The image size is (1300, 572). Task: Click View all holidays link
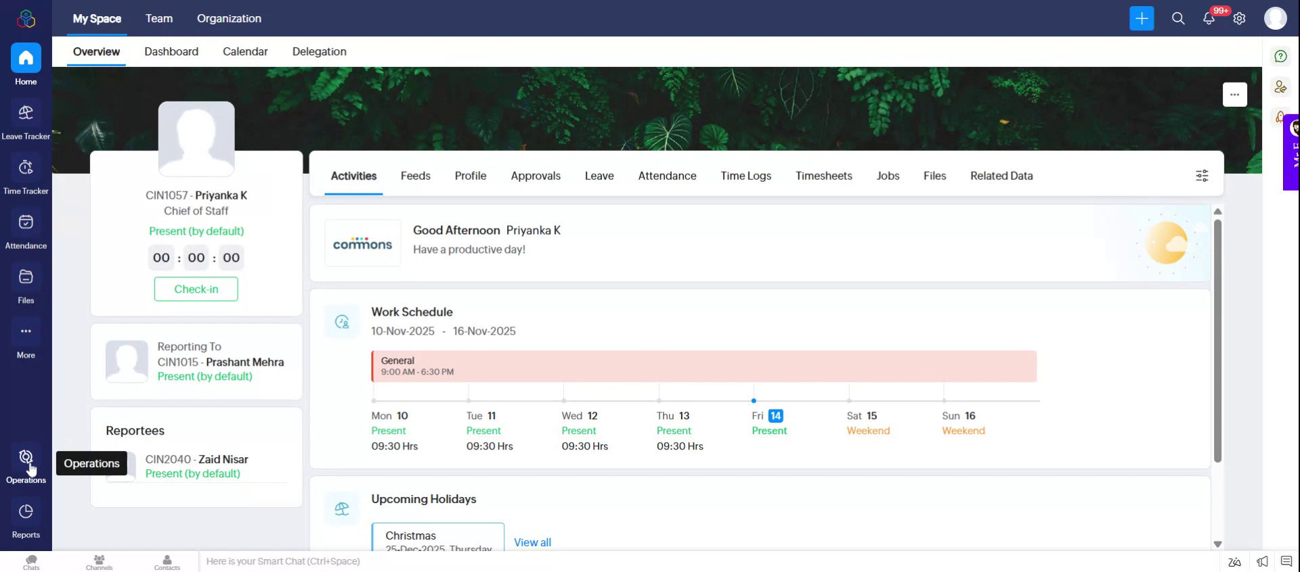[532, 542]
